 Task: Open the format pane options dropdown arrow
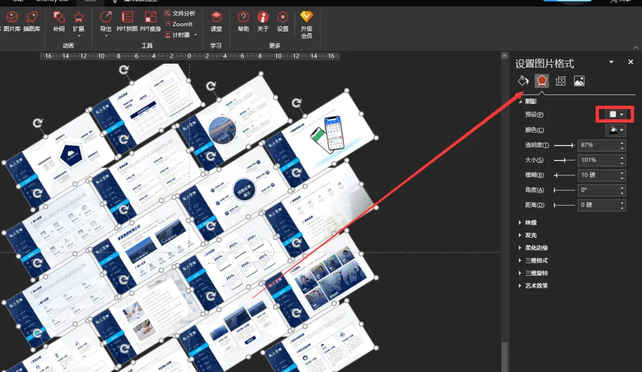[611, 62]
